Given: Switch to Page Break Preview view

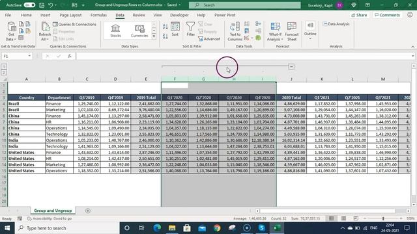Looking at the screenshot, I should click(x=356, y=218).
